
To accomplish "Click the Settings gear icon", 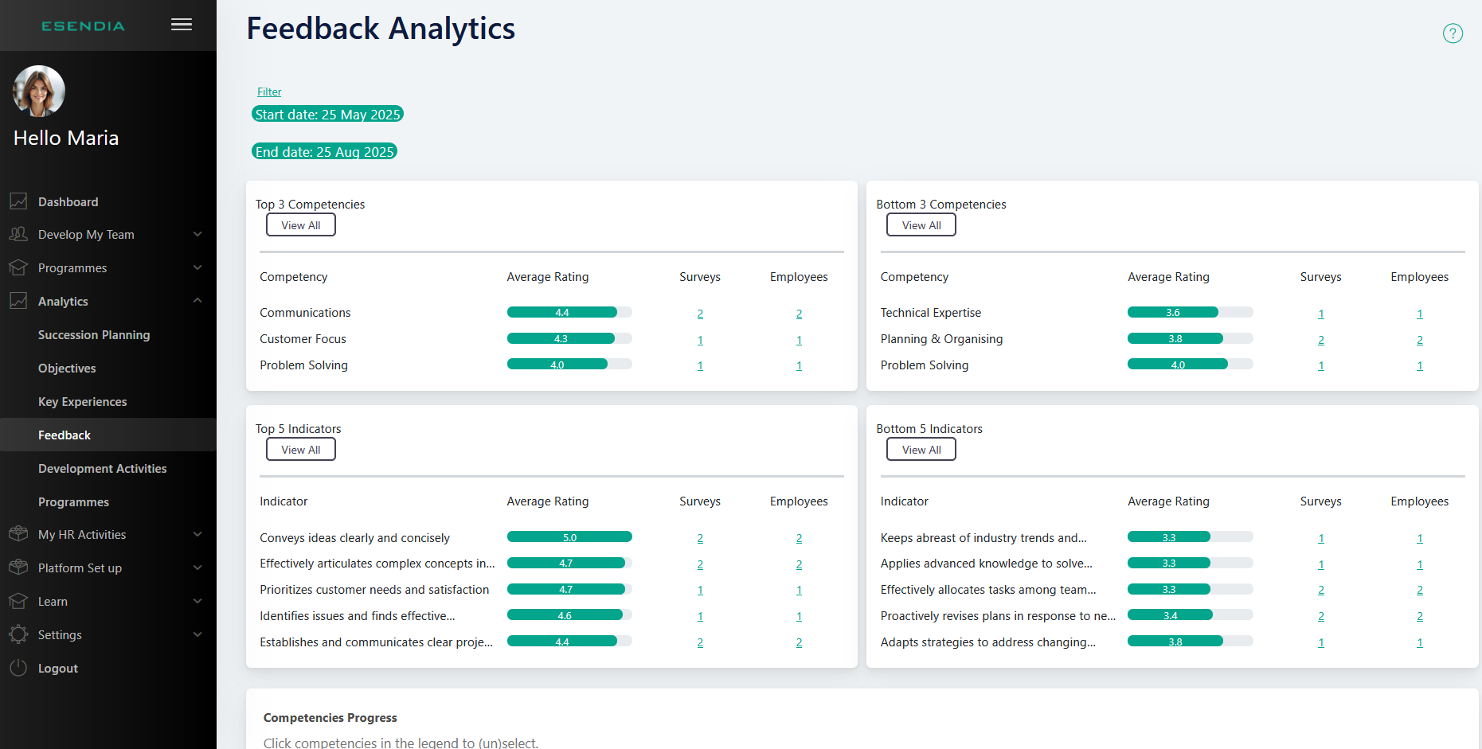I will [x=18, y=634].
